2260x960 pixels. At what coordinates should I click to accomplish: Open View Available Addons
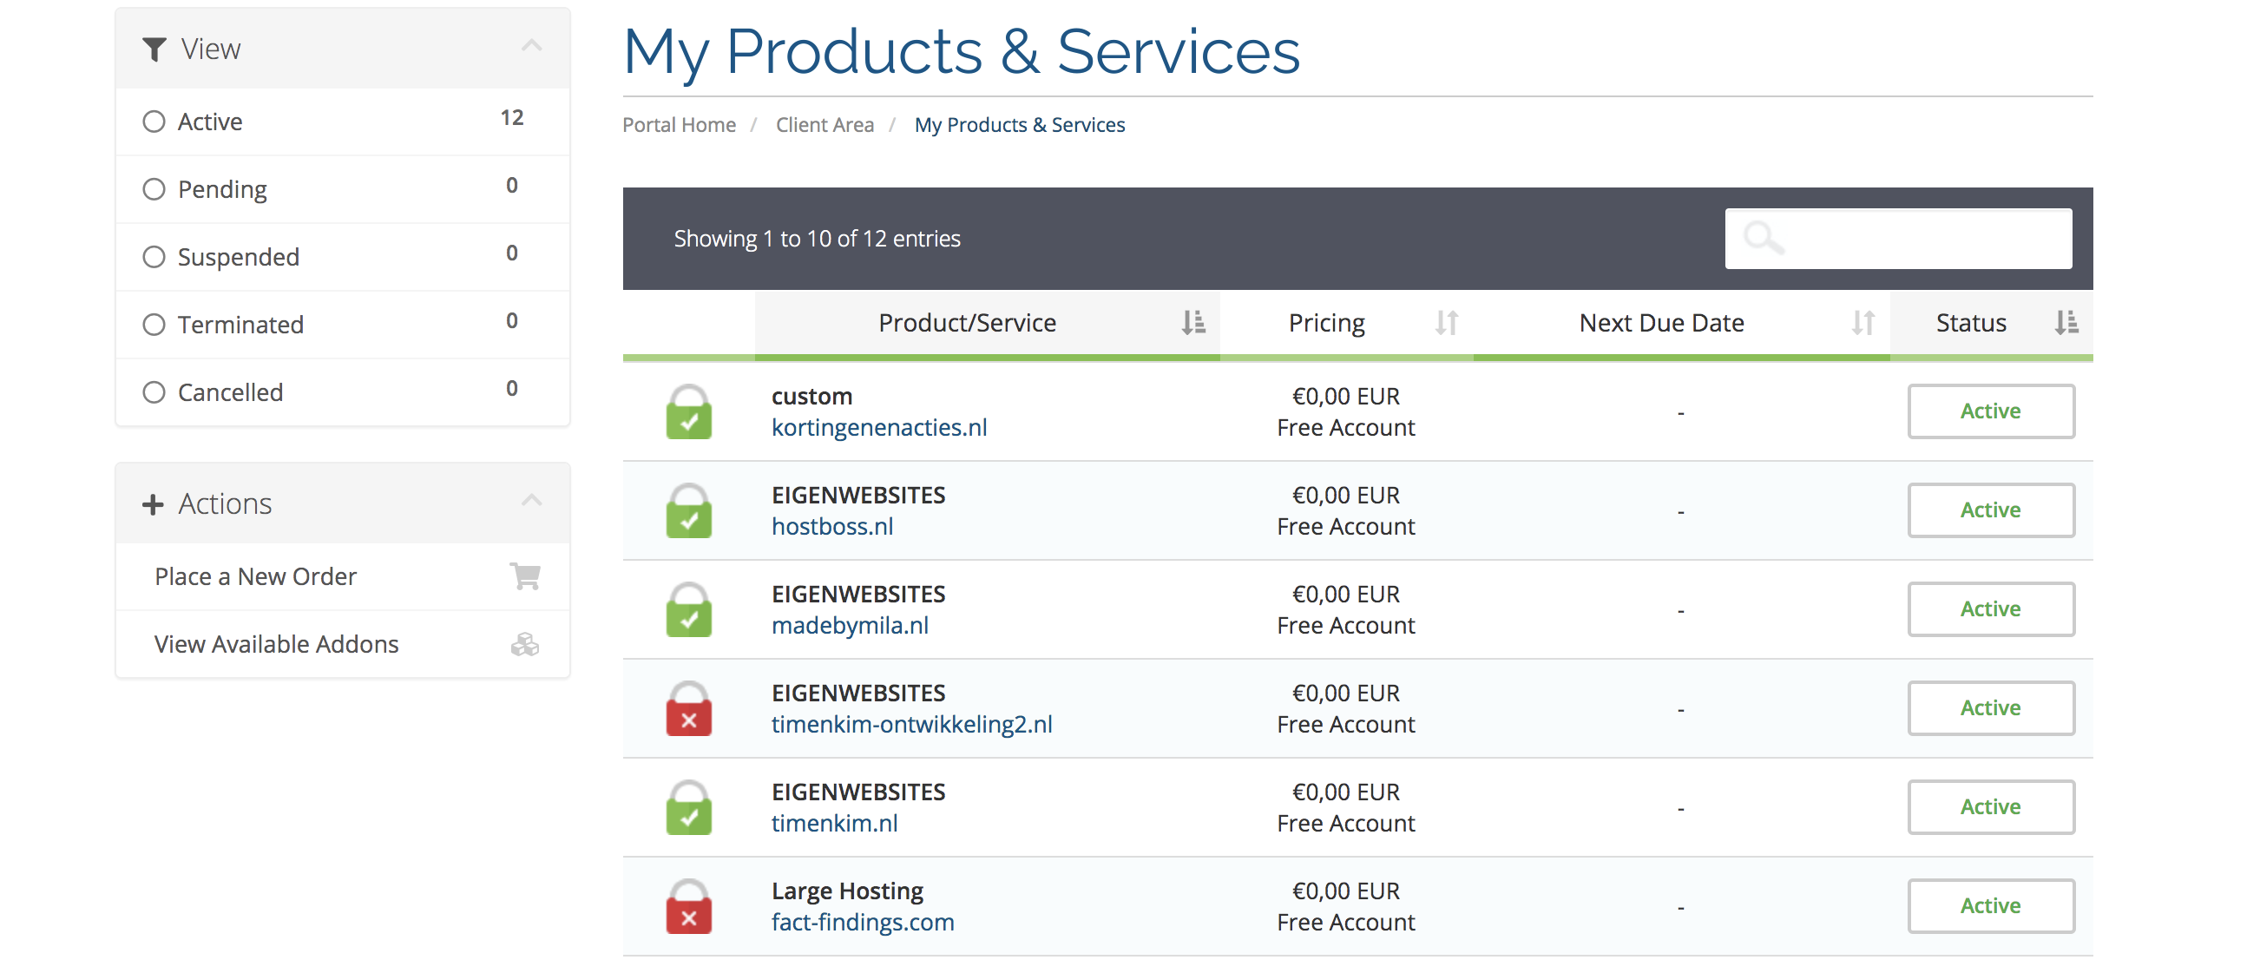coord(276,644)
